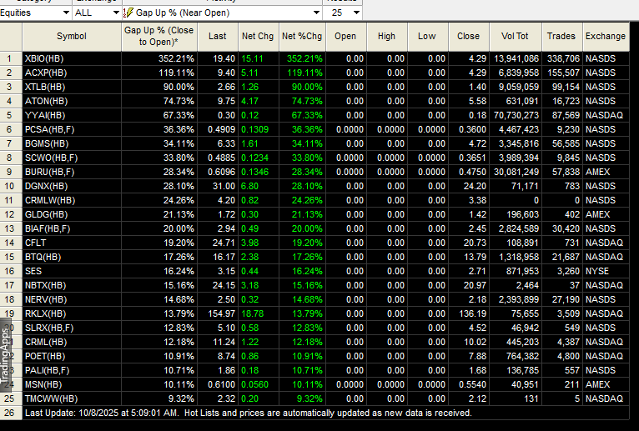This screenshot has height=431, width=639.
Task: Select the ACXP(HB) symbol
Action: click(44, 73)
